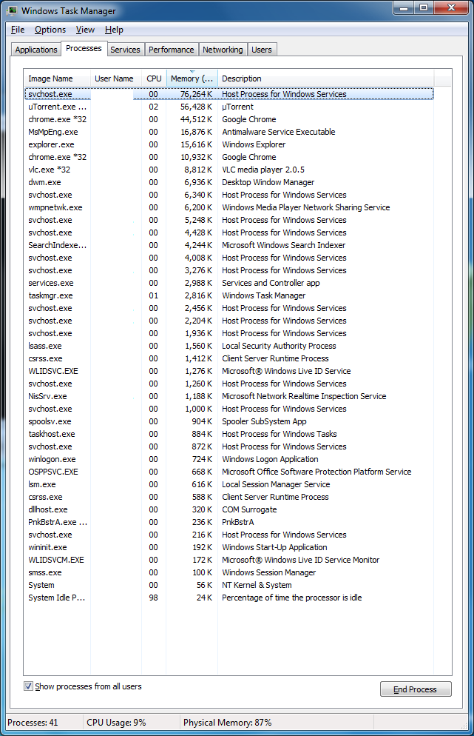The image size is (474, 736).
Task: Open the Networking tab
Action: coord(223,50)
